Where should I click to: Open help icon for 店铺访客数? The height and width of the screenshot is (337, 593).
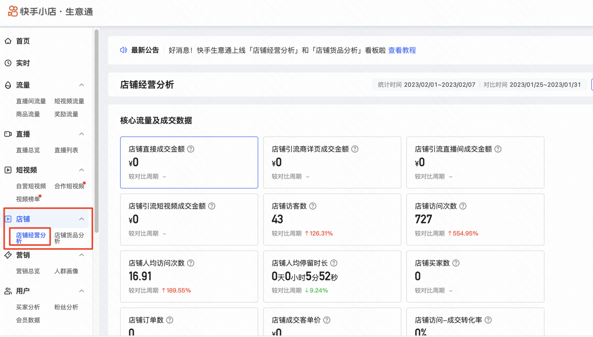[313, 206]
